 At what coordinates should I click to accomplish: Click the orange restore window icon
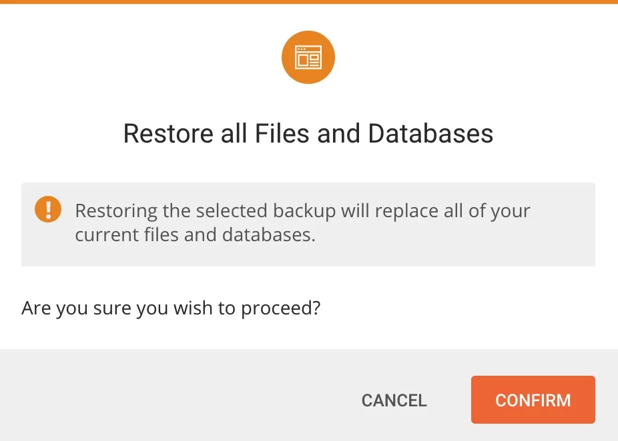308,58
